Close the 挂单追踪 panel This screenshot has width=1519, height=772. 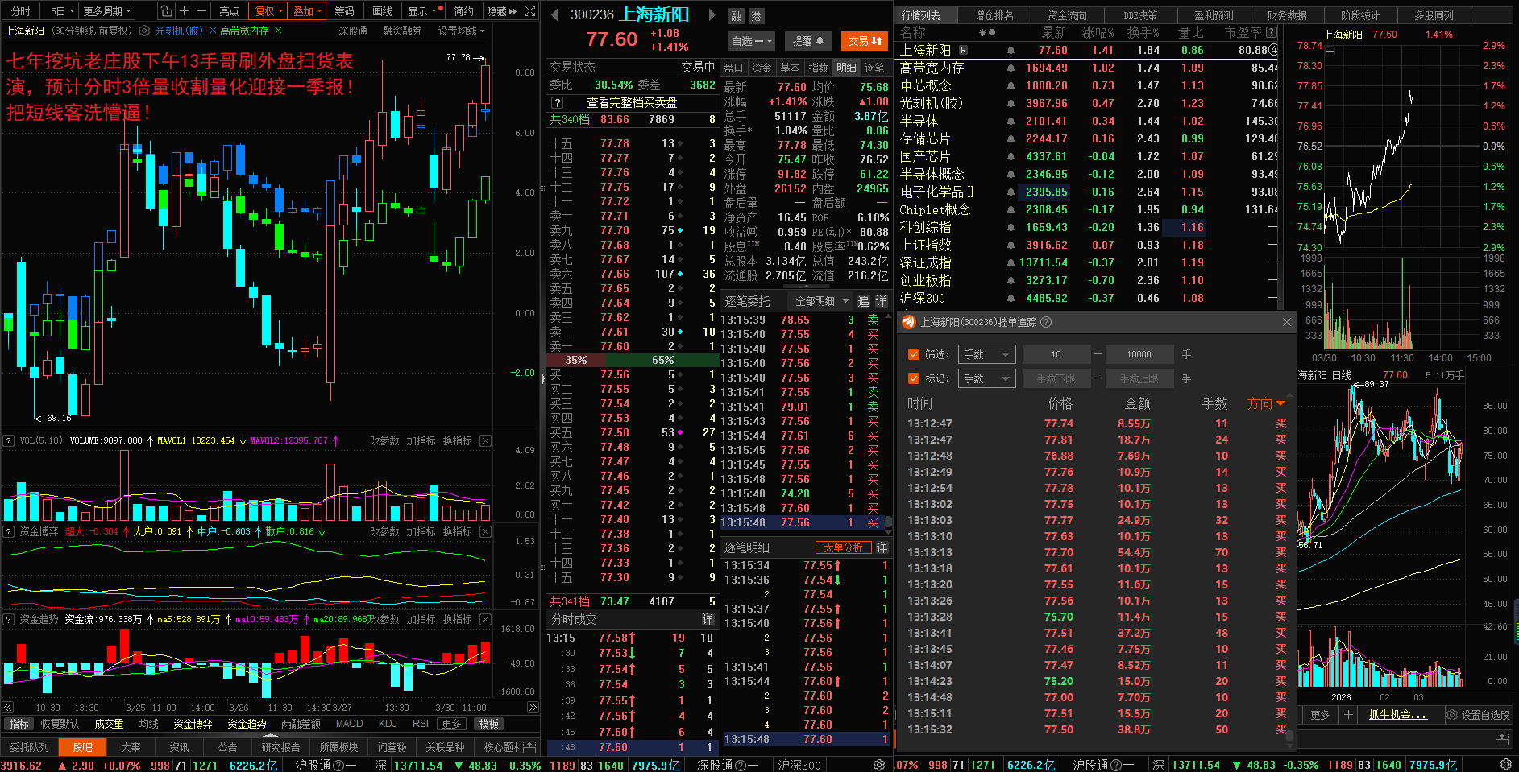pos(1286,322)
